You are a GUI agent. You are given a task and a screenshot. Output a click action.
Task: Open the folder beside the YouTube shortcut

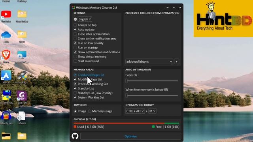pos(22,14)
